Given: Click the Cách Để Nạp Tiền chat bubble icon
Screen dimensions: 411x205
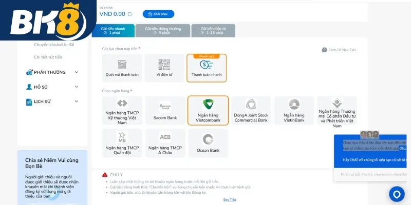Looking at the screenshot, I should (325, 50).
